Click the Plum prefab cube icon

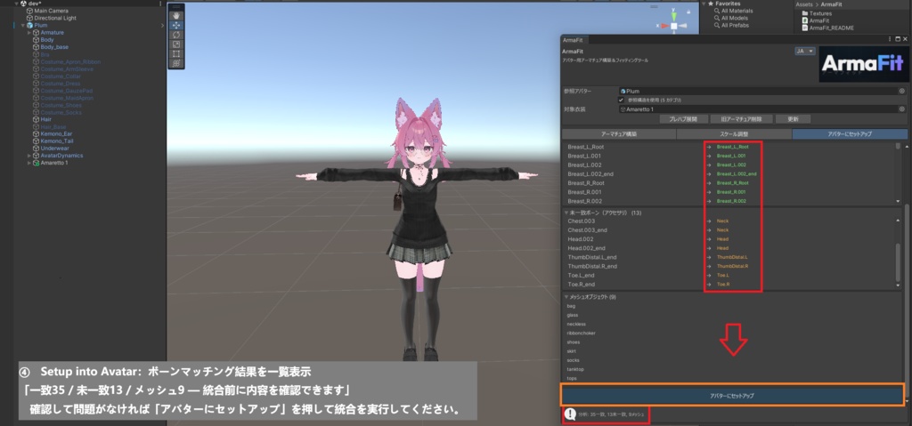pyautogui.click(x=29, y=26)
